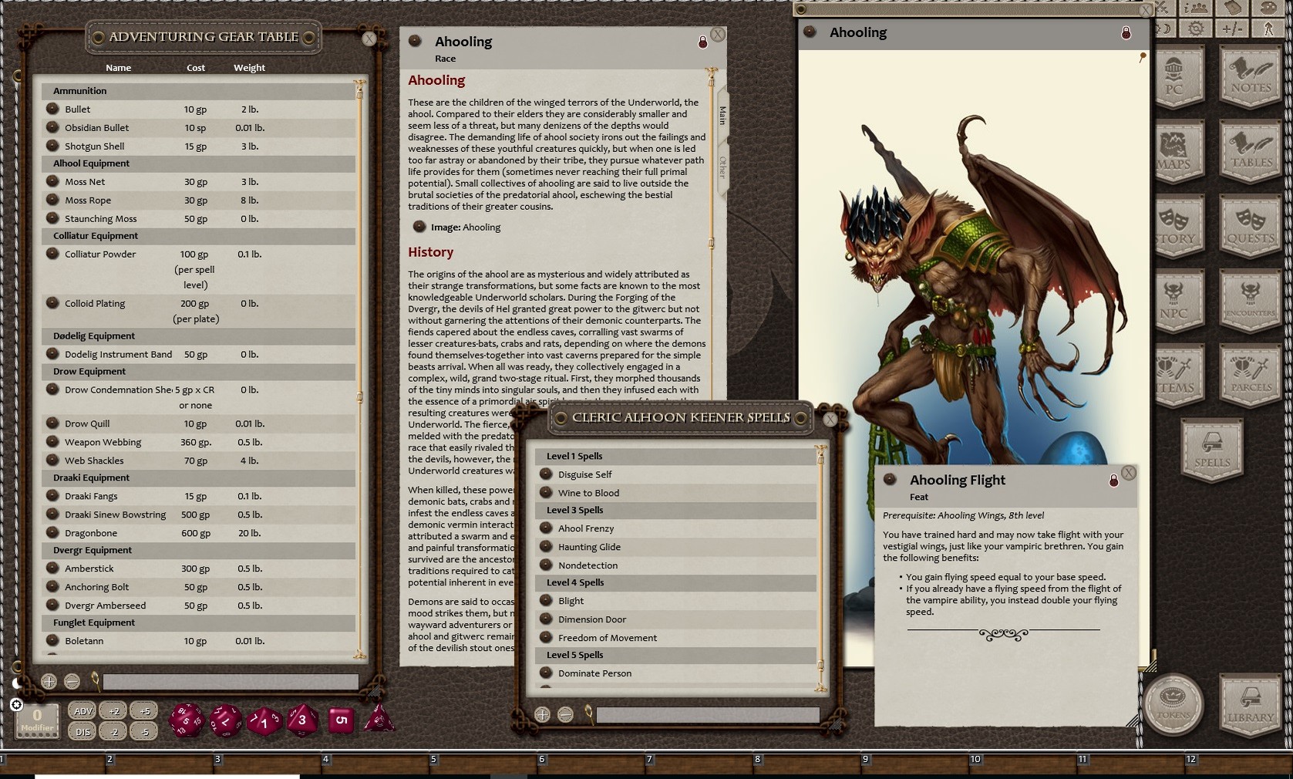Select the Main tab on the race window
This screenshot has width=1293, height=779.
coord(722,116)
